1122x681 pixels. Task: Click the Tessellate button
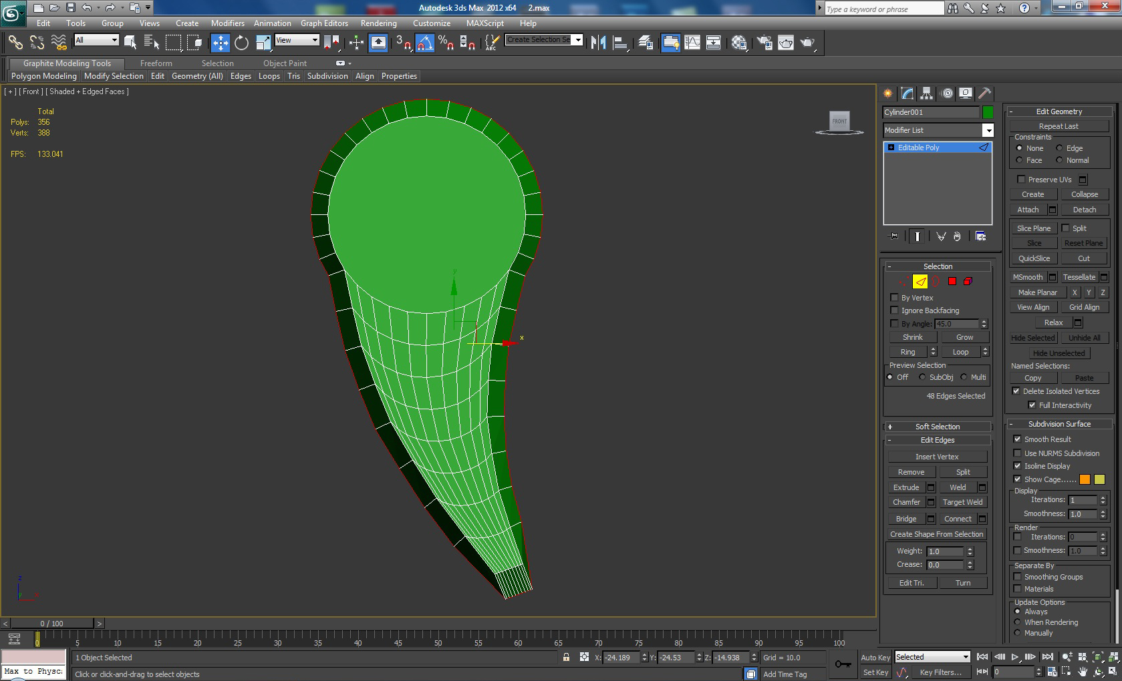(x=1079, y=277)
